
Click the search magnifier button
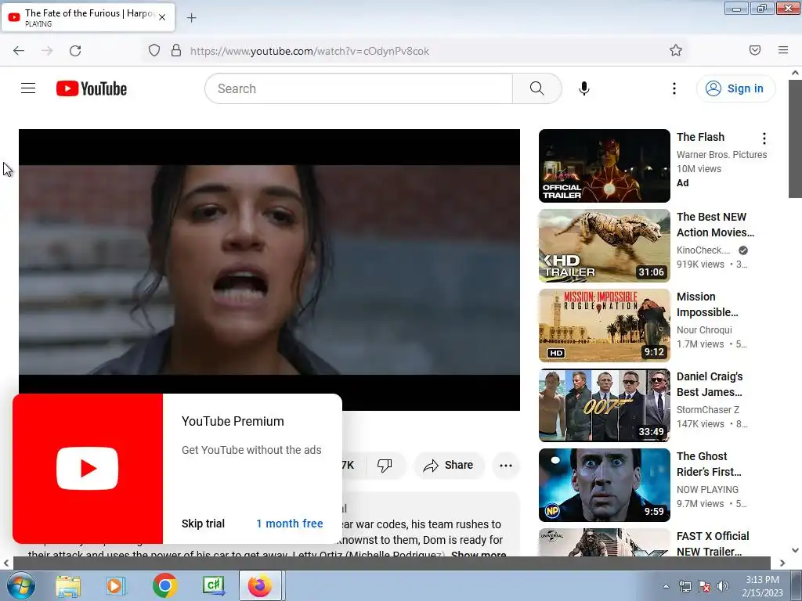click(537, 88)
